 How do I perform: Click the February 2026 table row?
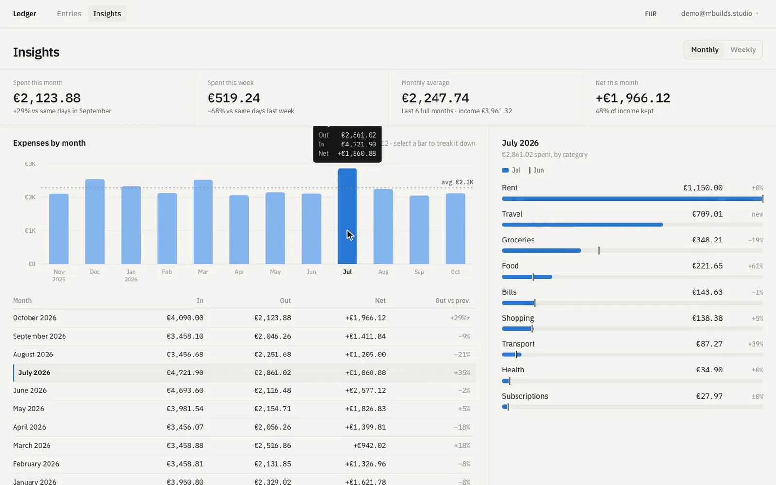(x=244, y=464)
